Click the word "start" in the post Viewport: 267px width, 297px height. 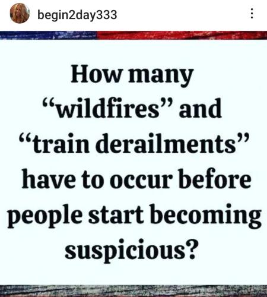tap(116, 214)
